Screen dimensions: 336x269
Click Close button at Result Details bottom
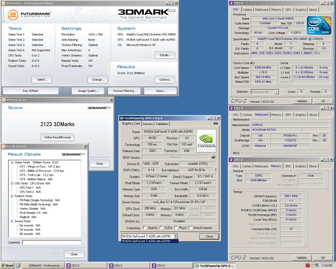74,254
